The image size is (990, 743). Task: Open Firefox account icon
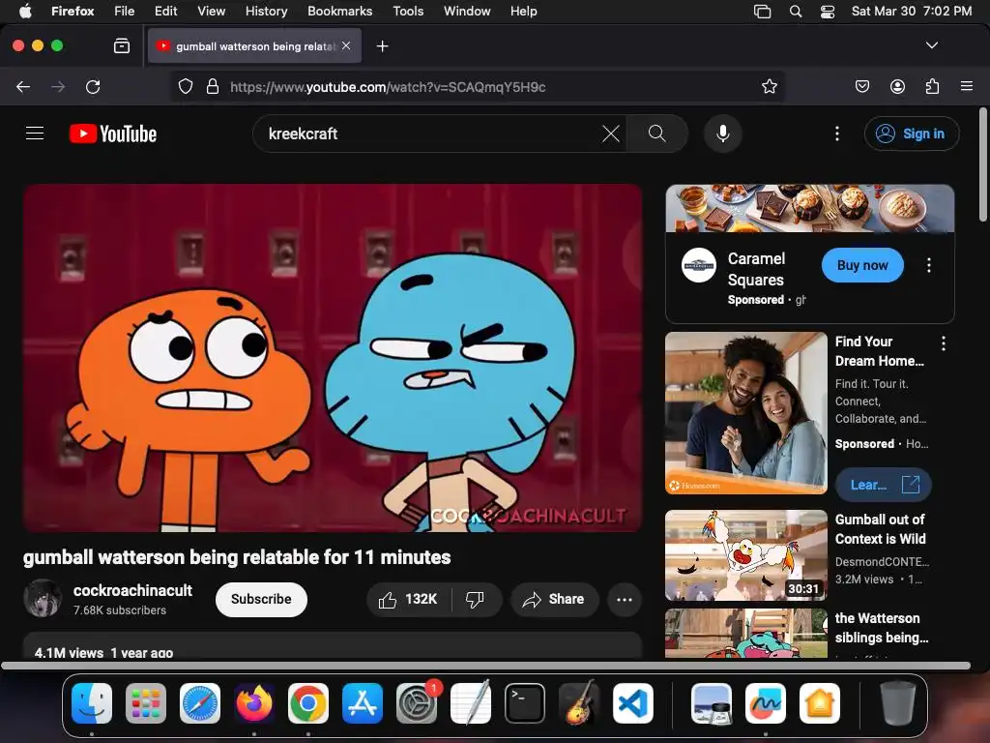tap(897, 86)
